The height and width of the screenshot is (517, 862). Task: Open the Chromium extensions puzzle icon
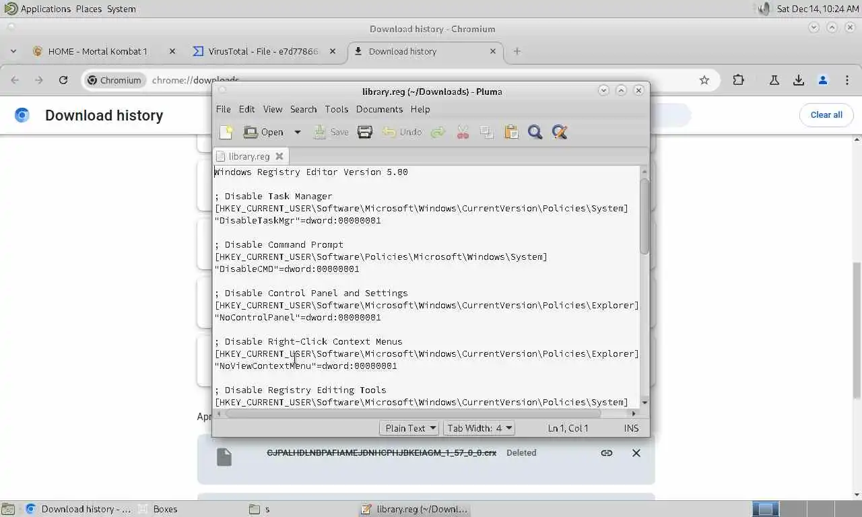click(x=739, y=80)
